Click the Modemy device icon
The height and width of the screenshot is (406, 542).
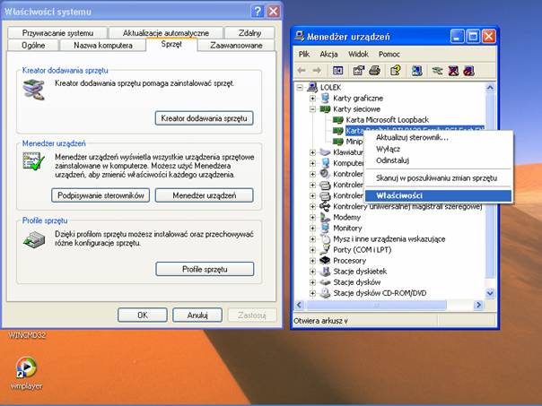(x=325, y=217)
